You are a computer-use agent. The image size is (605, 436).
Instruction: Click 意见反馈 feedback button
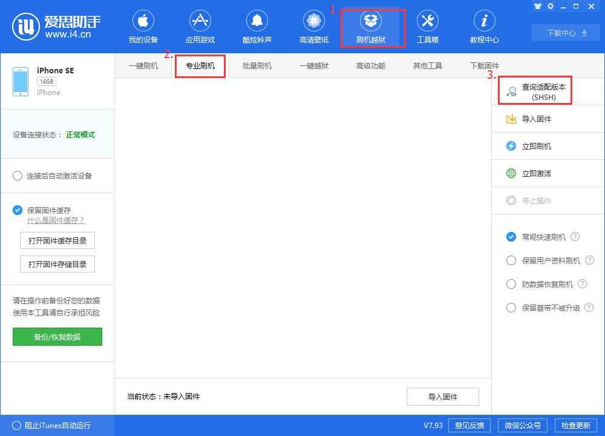point(469,425)
